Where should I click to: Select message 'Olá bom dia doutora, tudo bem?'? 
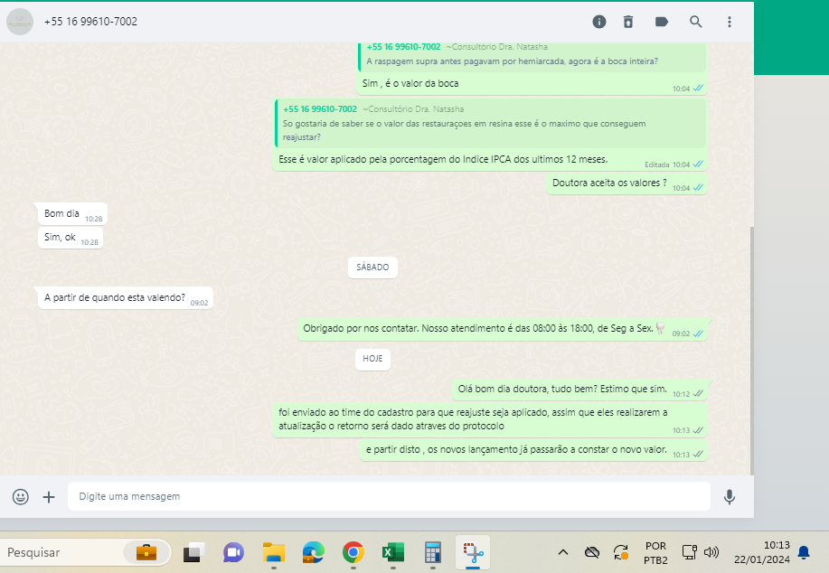click(579, 390)
